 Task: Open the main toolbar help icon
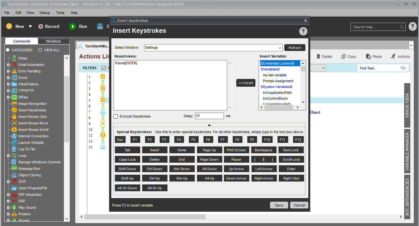[413, 27]
